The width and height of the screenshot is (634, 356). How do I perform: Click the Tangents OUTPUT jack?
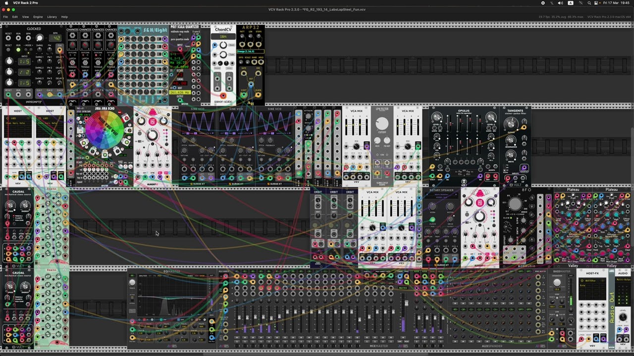pos(524,167)
